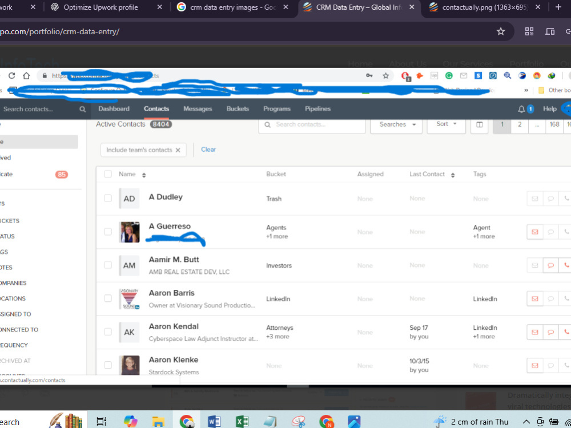Click the mail envelope extension icon
This screenshot has width=571, height=428.
463,76
